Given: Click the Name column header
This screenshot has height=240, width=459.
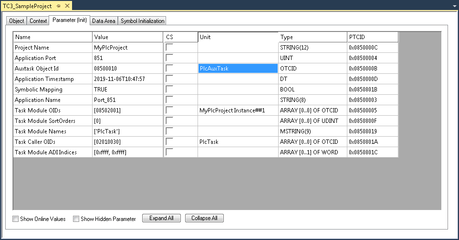Looking at the screenshot, I should [52, 37].
